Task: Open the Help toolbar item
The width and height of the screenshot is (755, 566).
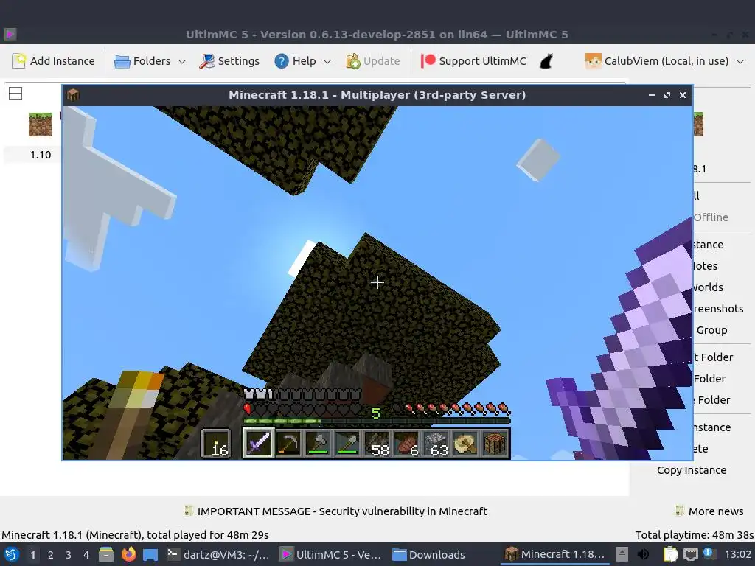Action: [x=295, y=61]
